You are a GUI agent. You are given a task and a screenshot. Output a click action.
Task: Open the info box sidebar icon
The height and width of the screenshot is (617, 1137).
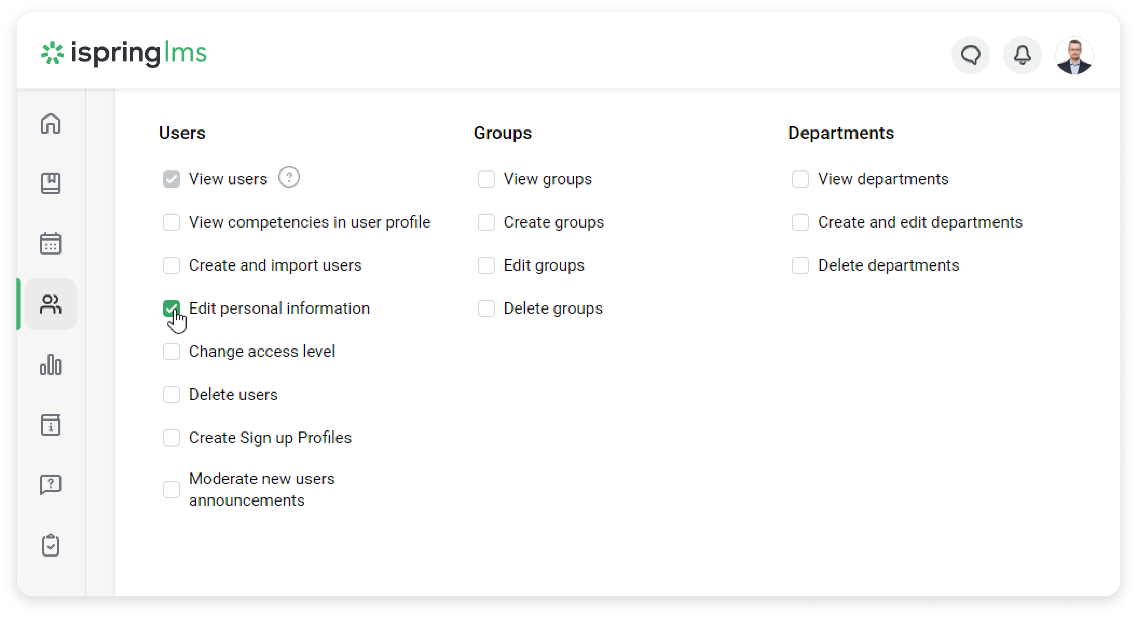pyautogui.click(x=51, y=424)
